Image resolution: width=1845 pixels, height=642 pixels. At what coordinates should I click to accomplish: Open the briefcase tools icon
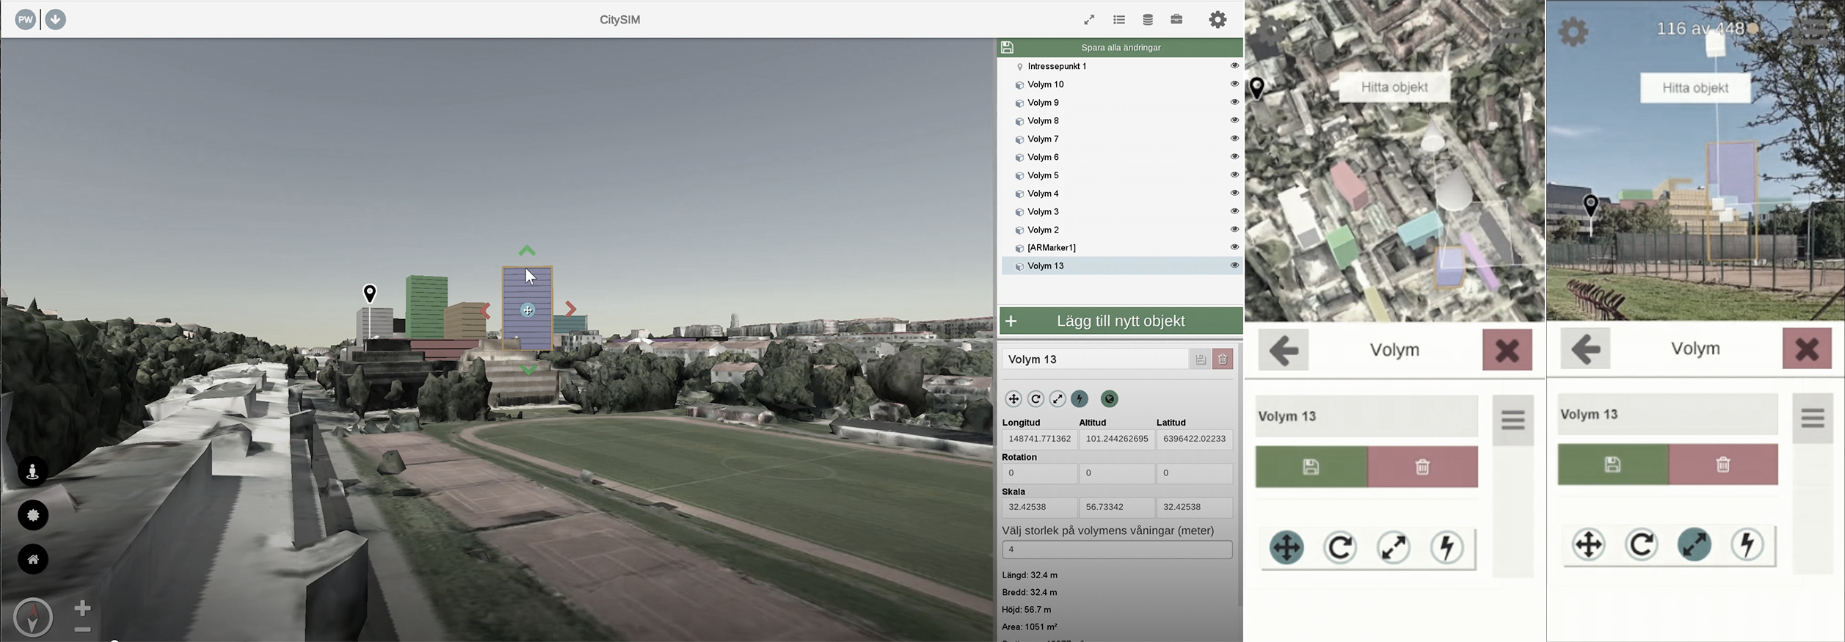tap(1176, 20)
